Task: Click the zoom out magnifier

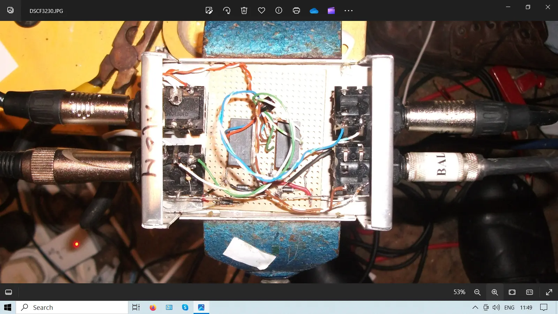Action: point(477,292)
